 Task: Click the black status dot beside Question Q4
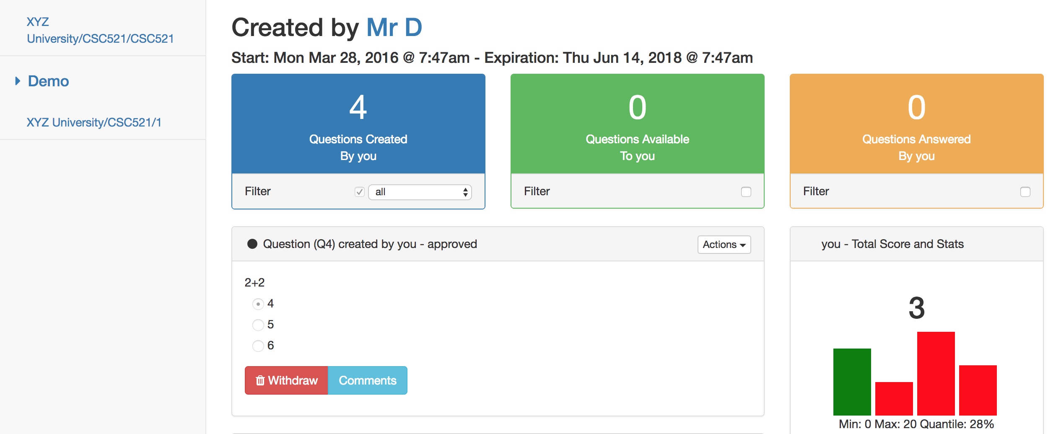(x=252, y=244)
